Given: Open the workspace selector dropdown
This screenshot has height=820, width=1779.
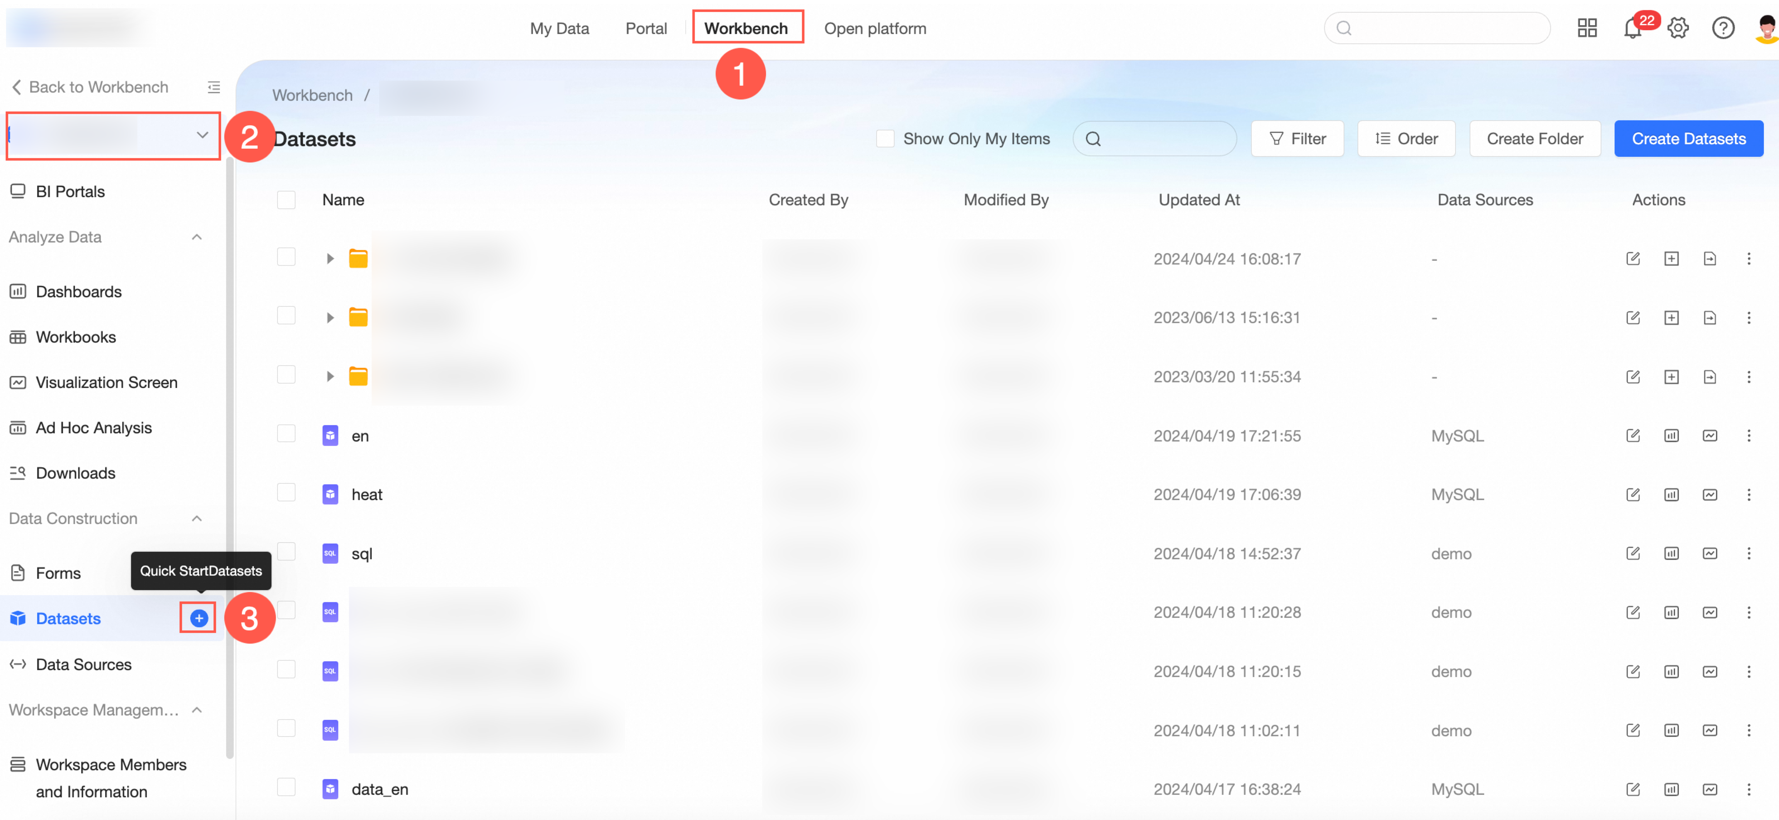Looking at the screenshot, I should 113,135.
